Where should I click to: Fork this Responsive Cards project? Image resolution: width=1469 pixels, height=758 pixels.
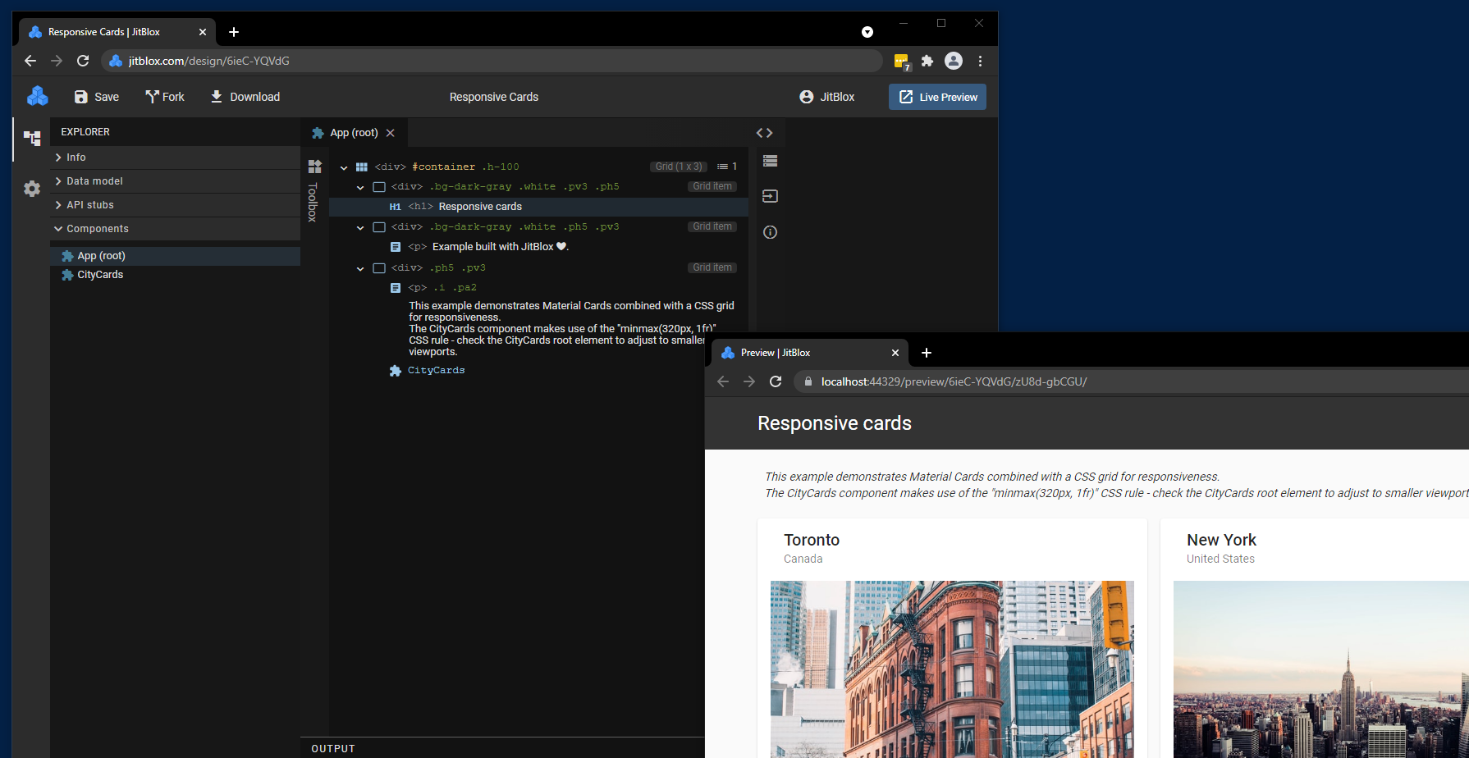165,97
